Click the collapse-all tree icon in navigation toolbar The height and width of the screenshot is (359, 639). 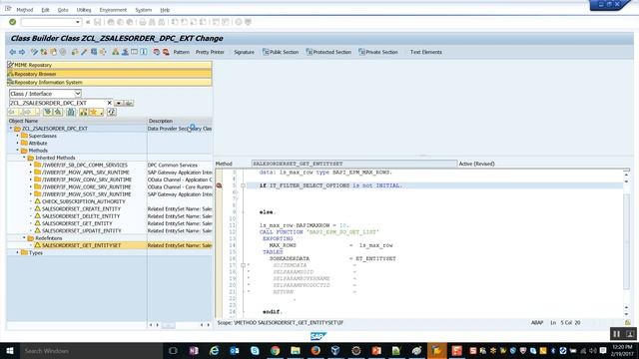pos(58,113)
